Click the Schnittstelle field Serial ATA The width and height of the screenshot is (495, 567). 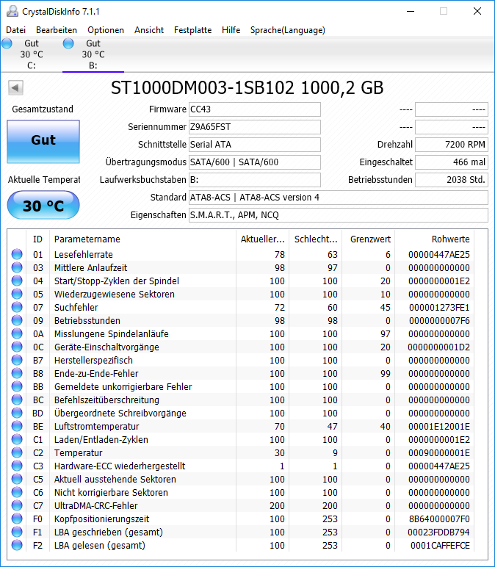[x=255, y=145]
